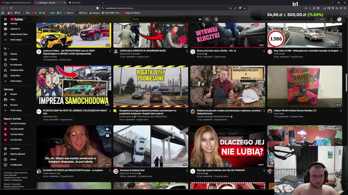Open options menu for Rozpędzony pociąg video
The image size is (348, 195).
[187, 111]
